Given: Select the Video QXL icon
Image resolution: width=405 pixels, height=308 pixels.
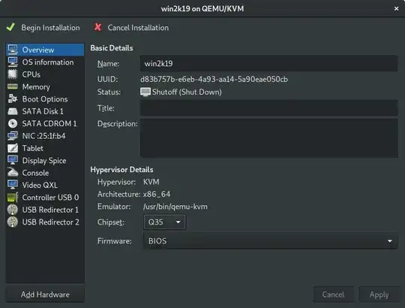Looking at the screenshot, I should (x=13, y=185).
